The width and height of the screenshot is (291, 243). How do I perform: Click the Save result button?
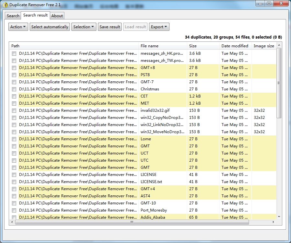[110, 27]
